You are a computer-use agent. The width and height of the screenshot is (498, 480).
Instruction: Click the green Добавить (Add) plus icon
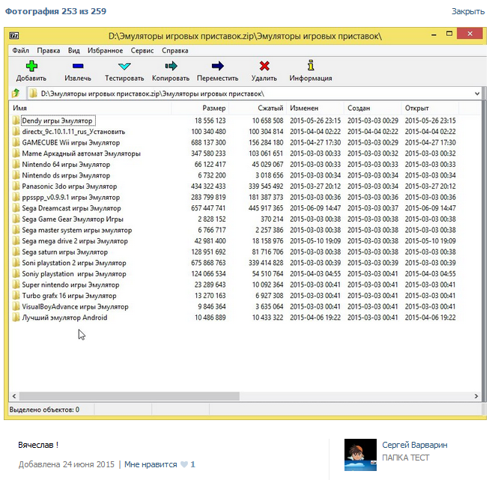pos(31,66)
